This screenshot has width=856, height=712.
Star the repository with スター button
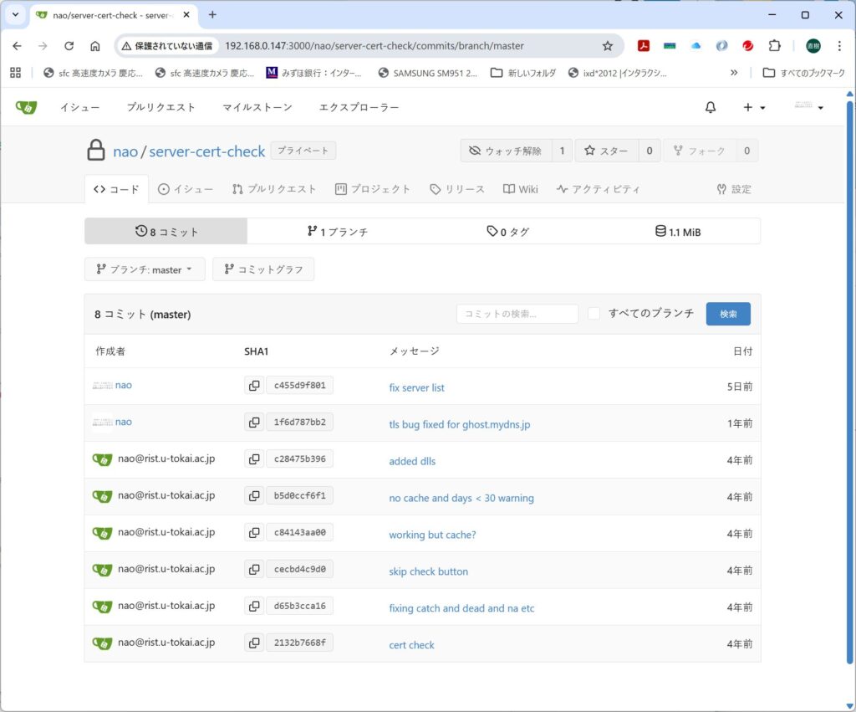click(606, 151)
